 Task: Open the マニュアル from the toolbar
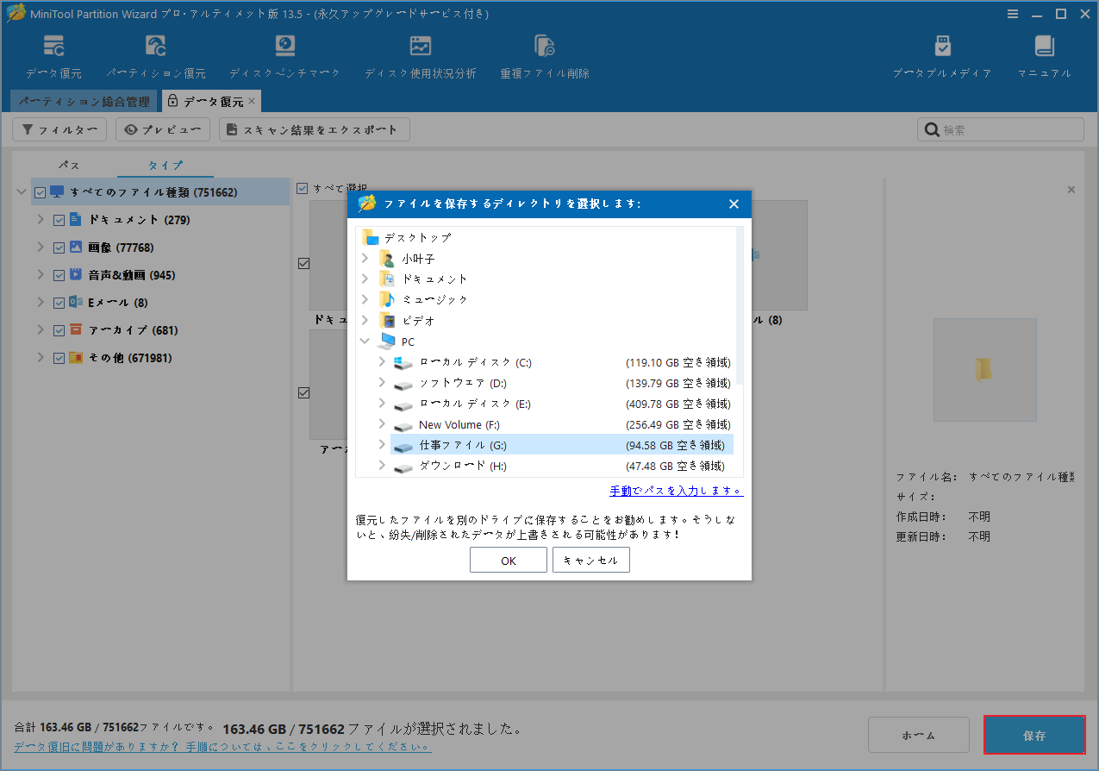pos(1043,54)
